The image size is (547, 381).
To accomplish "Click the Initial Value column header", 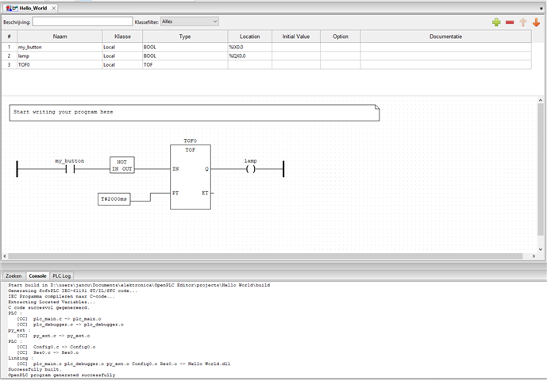I will click(296, 37).
